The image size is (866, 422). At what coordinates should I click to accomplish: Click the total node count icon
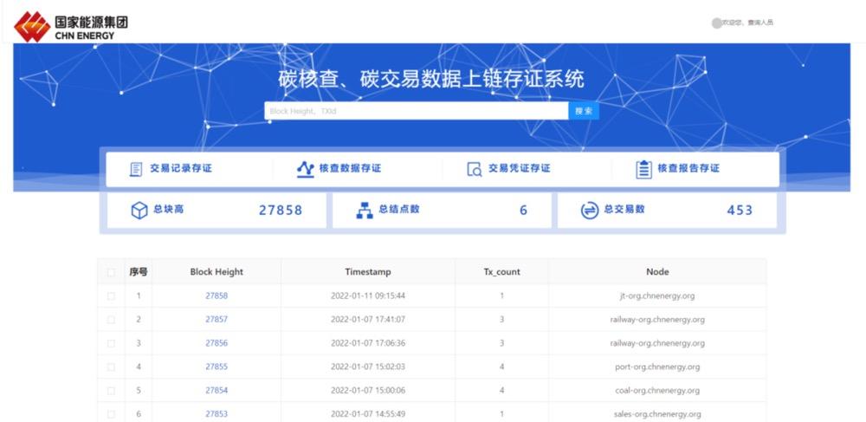pyautogui.click(x=365, y=211)
